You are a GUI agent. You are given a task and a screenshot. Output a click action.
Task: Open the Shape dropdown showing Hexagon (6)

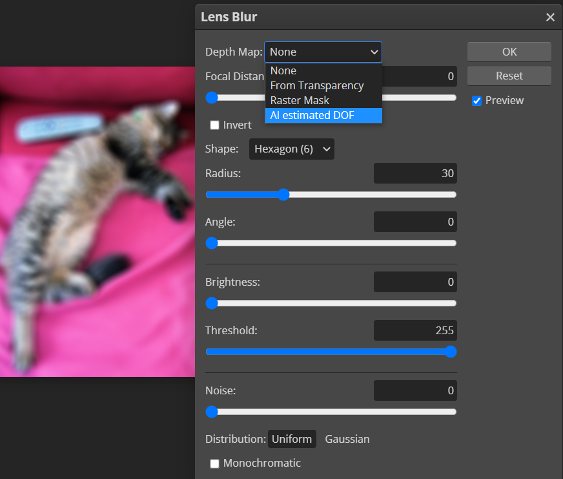pos(291,149)
